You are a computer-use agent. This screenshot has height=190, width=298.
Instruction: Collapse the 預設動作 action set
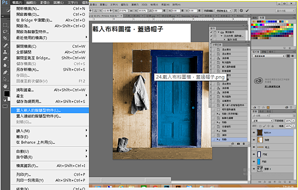(219, 32)
